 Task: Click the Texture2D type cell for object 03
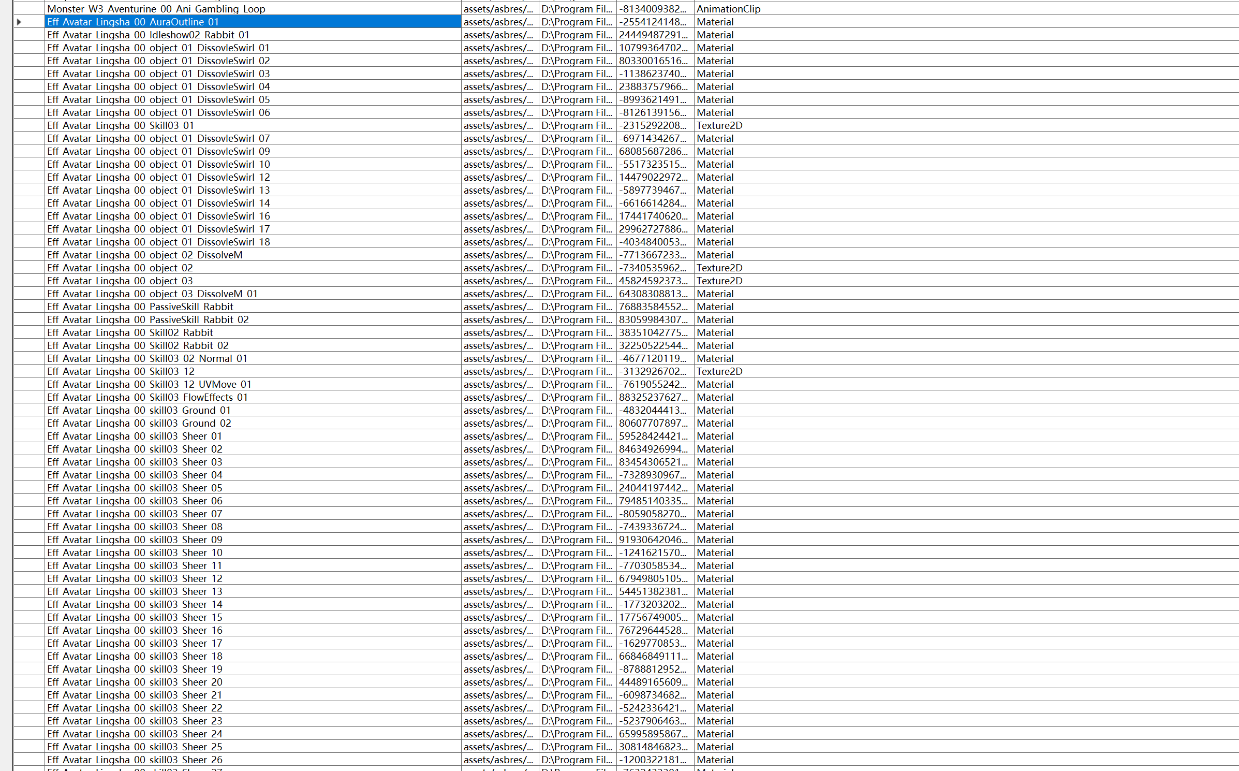pyautogui.click(x=719, y=281)
